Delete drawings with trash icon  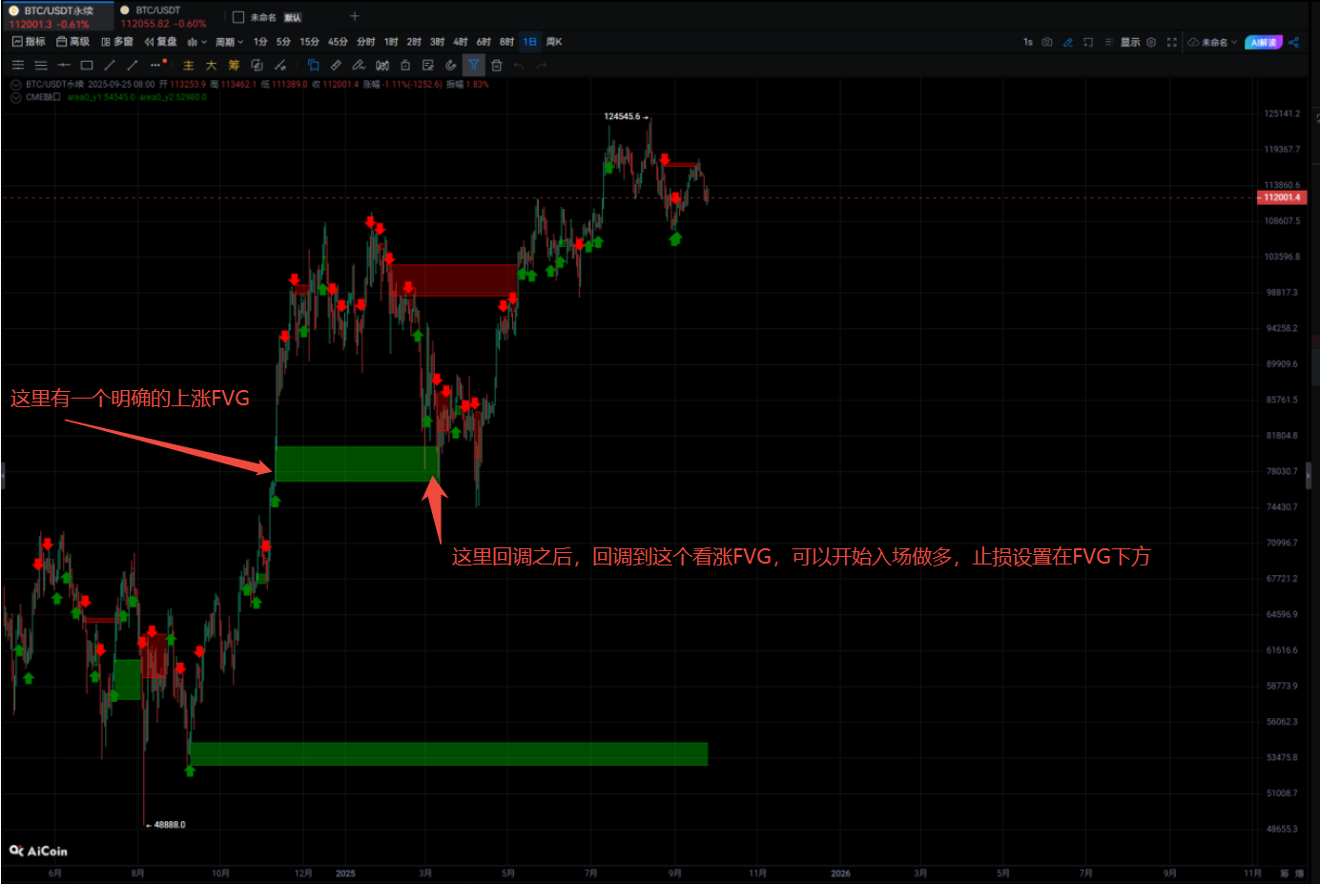click(497, 66)
